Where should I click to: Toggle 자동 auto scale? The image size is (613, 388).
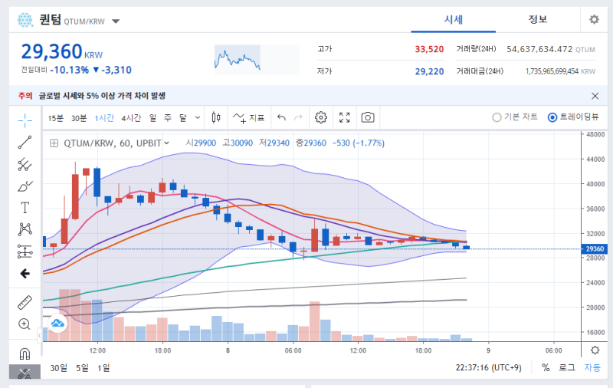pos(592,367)
